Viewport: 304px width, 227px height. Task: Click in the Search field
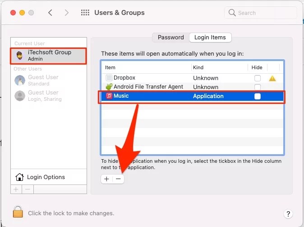(x=261, y=13)
